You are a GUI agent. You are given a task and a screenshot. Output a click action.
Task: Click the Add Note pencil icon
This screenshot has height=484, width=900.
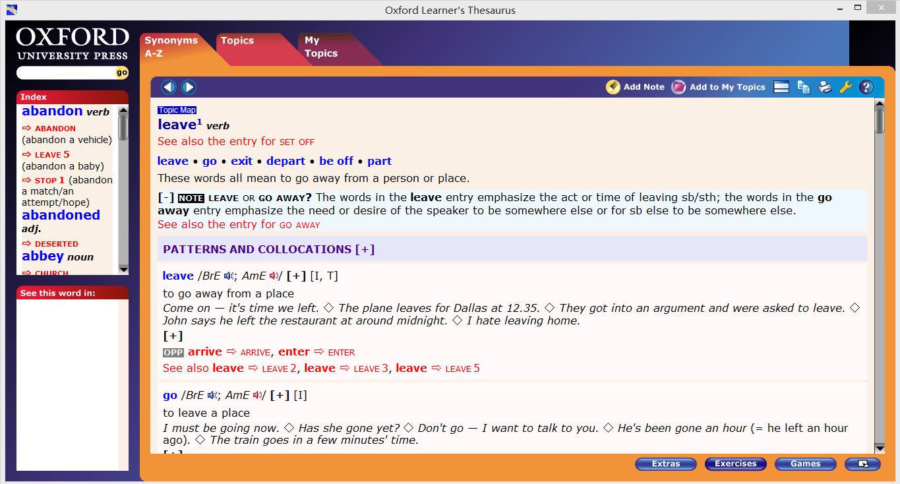(613, 87)
